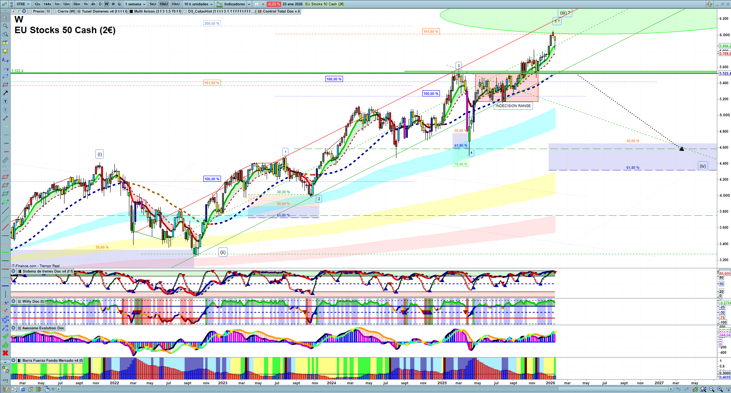Viewport: 731px width, 393px height.
Task: Toggle the Tunel Domenec v4 indicator
Action: [79, 11]
